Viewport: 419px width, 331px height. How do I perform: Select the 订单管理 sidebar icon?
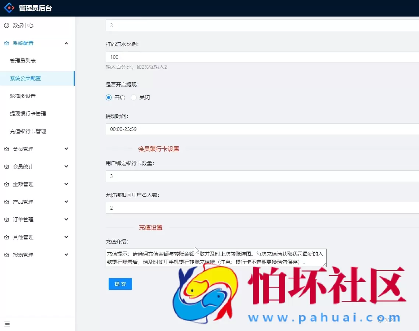(6, 220)
